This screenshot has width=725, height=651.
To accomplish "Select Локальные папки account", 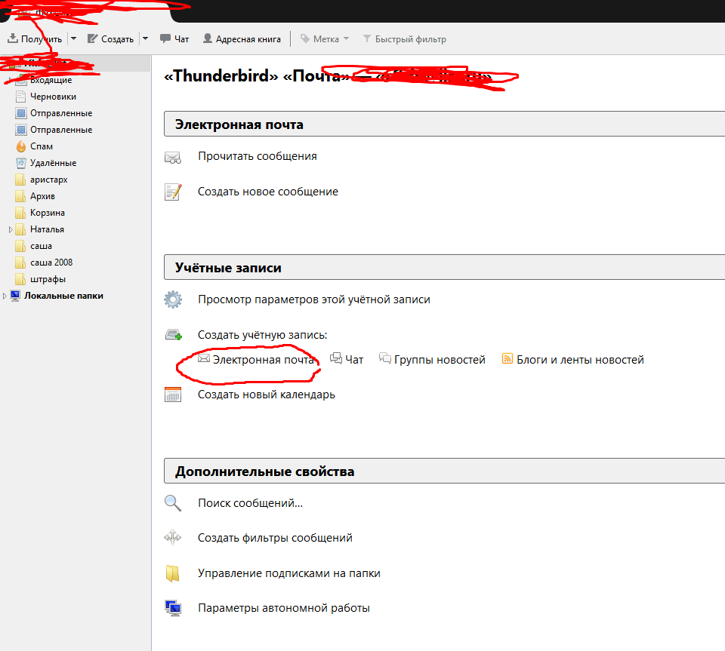I will 63,296.
